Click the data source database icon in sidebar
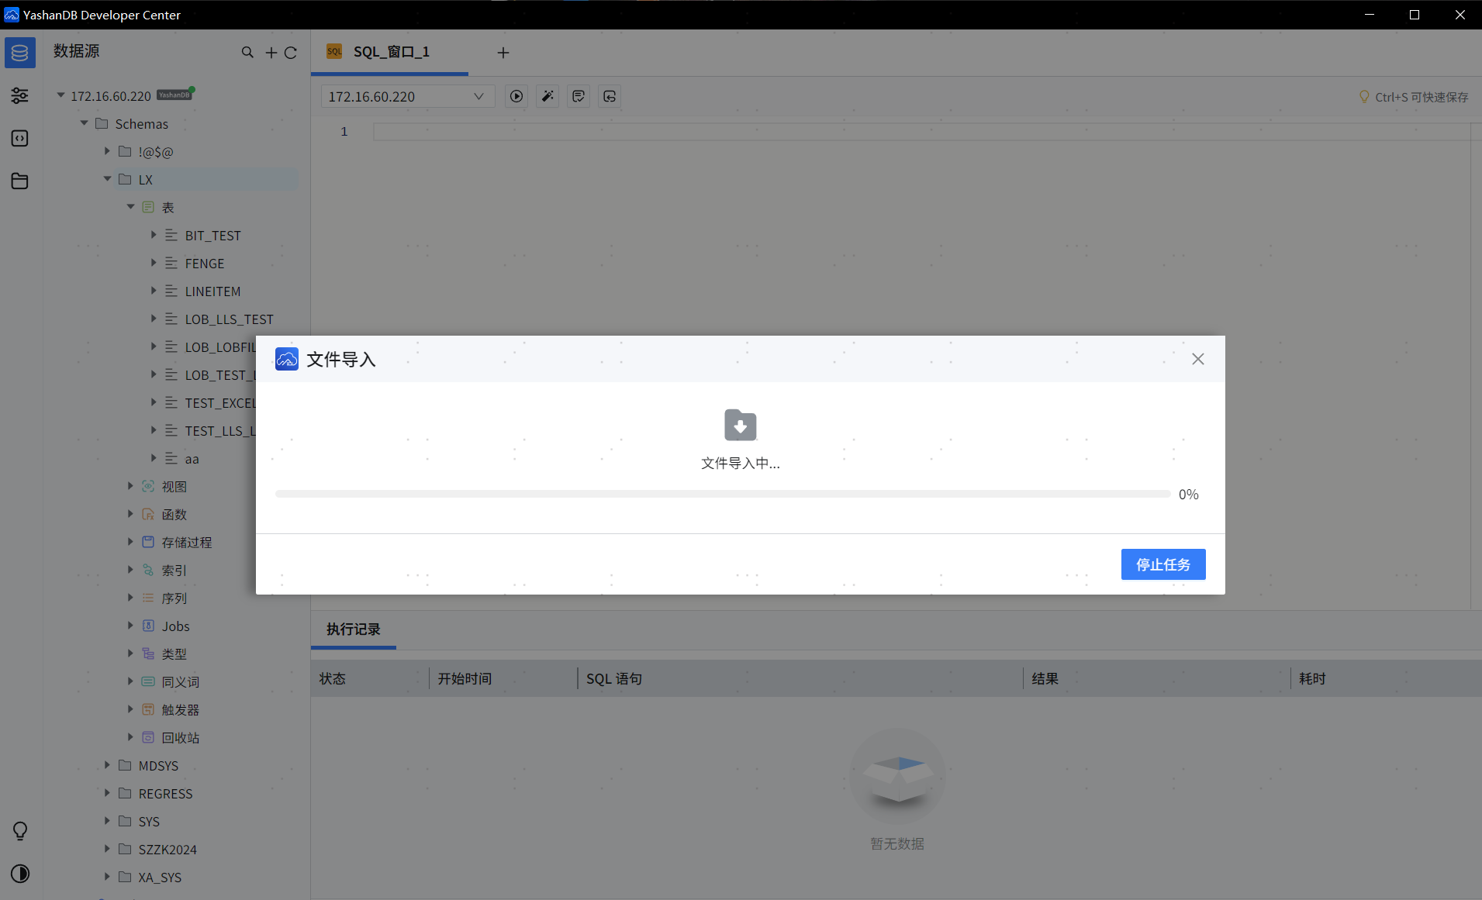 [x=20, y=53]
